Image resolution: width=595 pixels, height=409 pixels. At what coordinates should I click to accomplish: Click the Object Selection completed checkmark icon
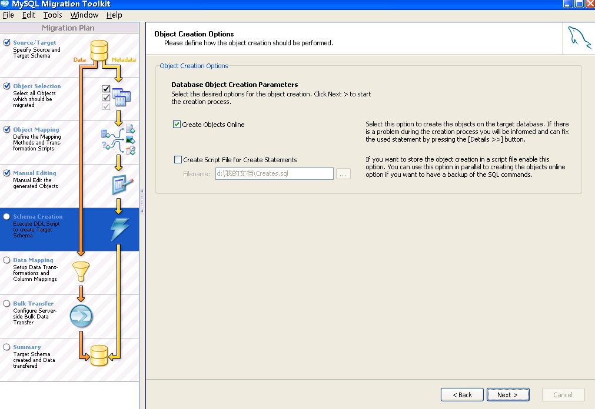point(6,86)
